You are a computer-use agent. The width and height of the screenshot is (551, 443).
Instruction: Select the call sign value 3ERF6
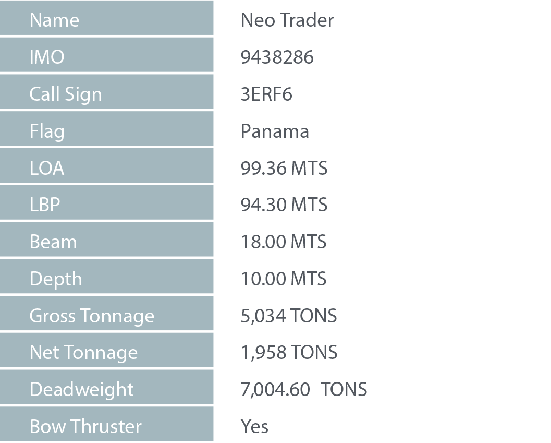[x=266, y=94]
